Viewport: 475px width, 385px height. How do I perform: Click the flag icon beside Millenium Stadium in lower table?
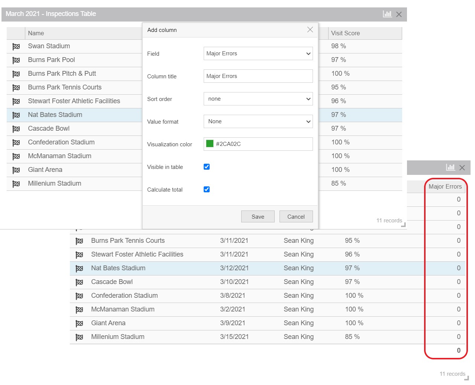pyautogui.click(x=79, y=337)
